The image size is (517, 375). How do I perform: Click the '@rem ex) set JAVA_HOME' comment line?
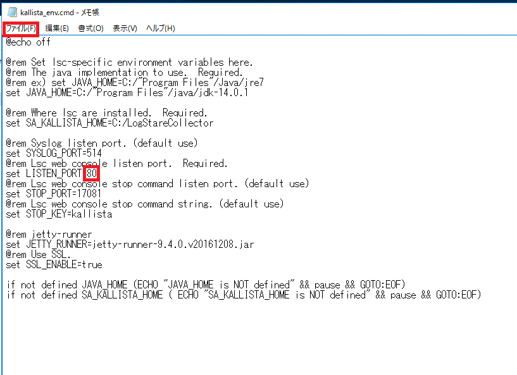tap(135, 82)
